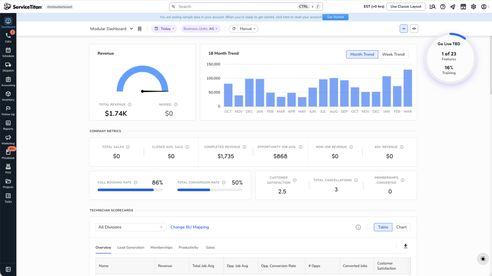Open the Pricebook icon in the sidebar
Screen dimensions: 492x276
[8, 153]
